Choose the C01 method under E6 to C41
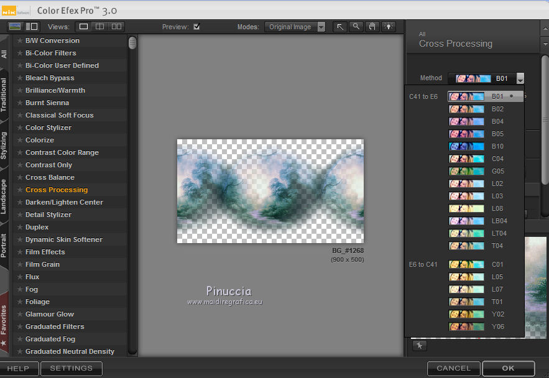This screenshot has width=549, height=378. 486,264
